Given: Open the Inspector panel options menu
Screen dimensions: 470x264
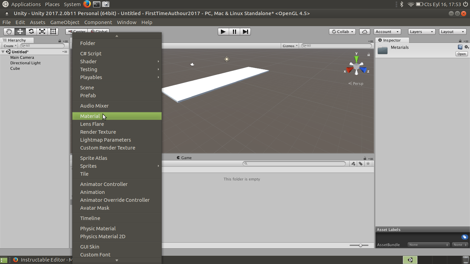Looking at the screenshot, I should coord(466,41).
